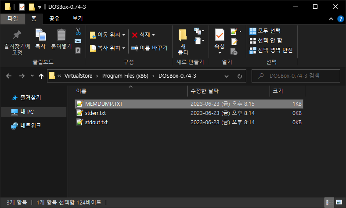Viewport: 346px width, 208px height.
Task: Open Customize Quick Access Toolbar dropdown
Action: (x=40, y=7)
